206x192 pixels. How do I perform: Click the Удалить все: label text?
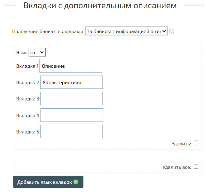177,167
